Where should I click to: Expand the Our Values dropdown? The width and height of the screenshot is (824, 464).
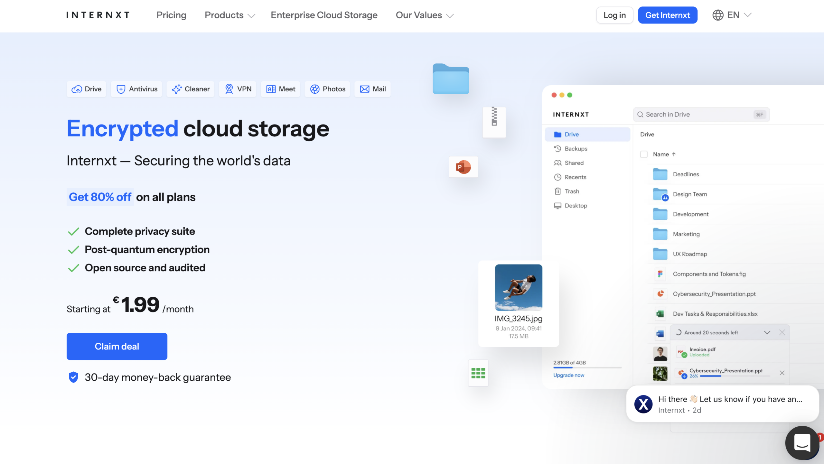coord(425,15)
